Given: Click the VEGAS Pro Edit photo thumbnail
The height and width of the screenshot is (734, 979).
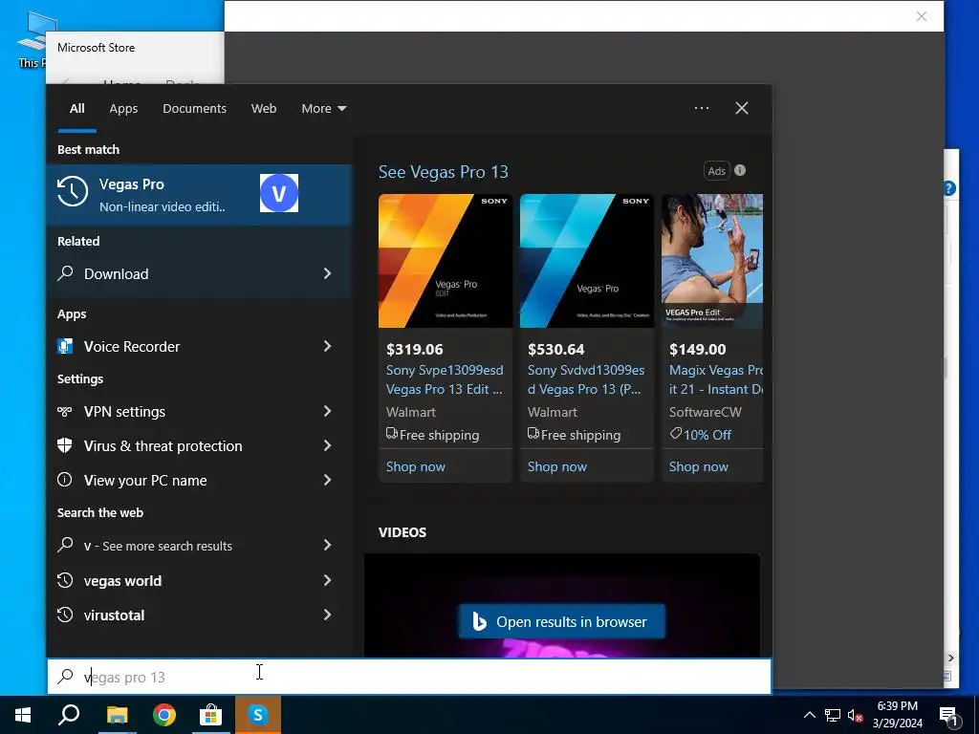Looking at the screenshot, I should (x=712, y=260).
